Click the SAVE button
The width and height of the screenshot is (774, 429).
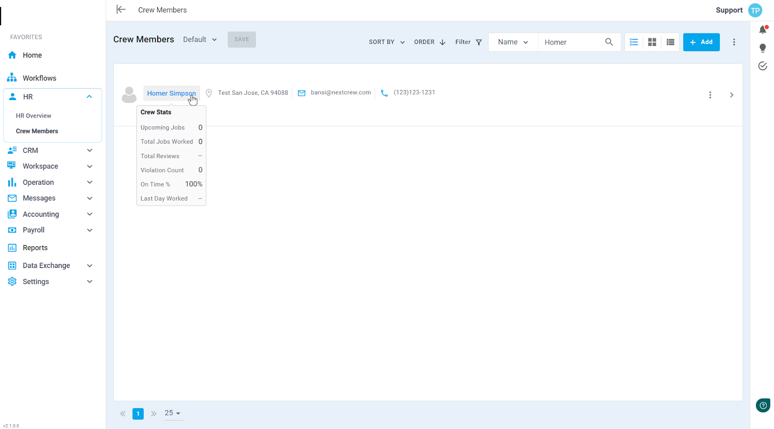click(242, 39)
